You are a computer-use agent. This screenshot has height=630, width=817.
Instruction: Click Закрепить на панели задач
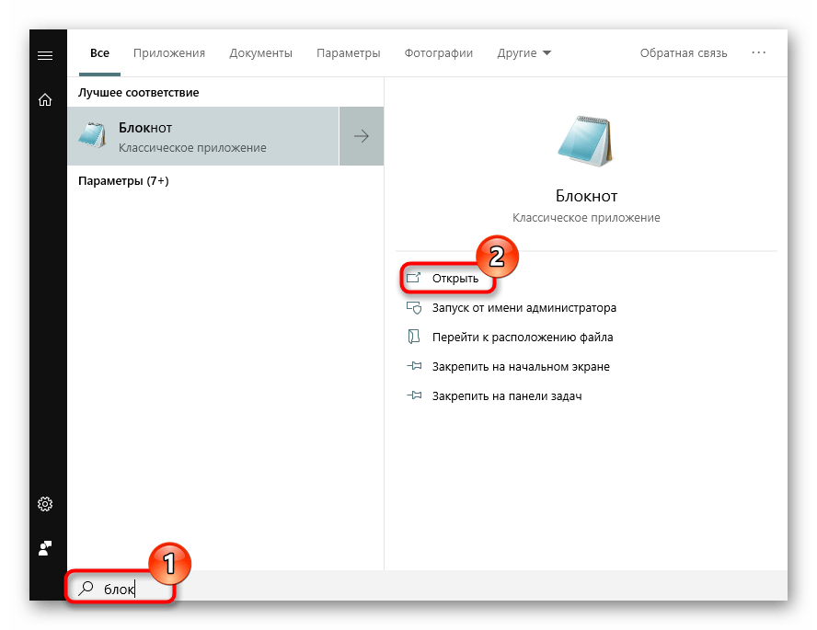[x=506, y=396]
